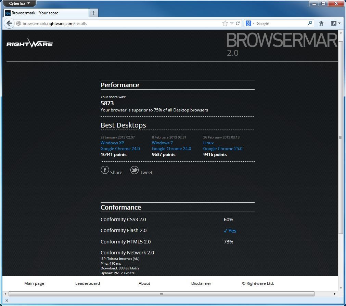Bookmark this page via the star icon
Image resolution: width=346 pixels, height=306 pixels.
(x=224, y=23)
